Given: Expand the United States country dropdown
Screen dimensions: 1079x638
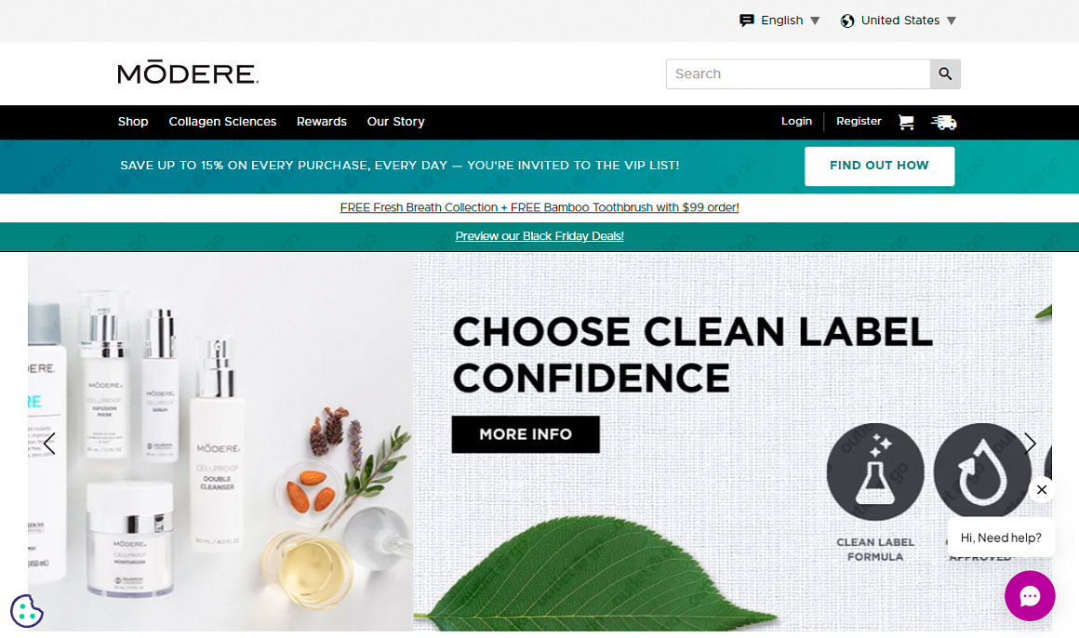Looking at the screenshot, I should (898, 20).
